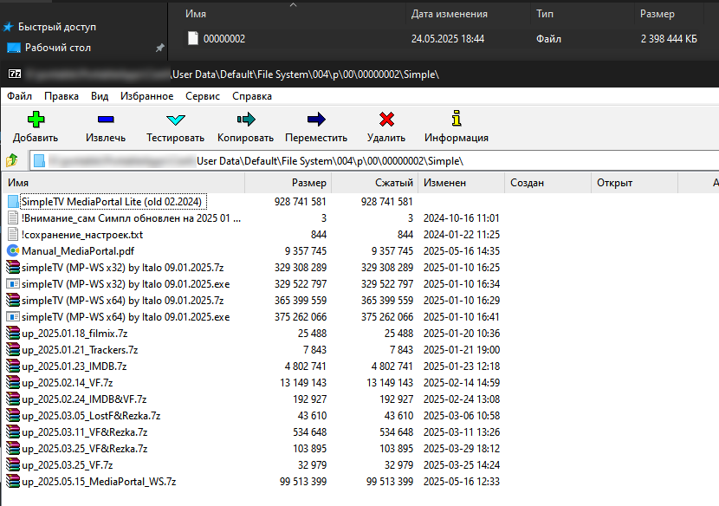Select file name Manual_MediaPortal.pdf
Viewport: 719px width, 506px height.
[78, 251]
